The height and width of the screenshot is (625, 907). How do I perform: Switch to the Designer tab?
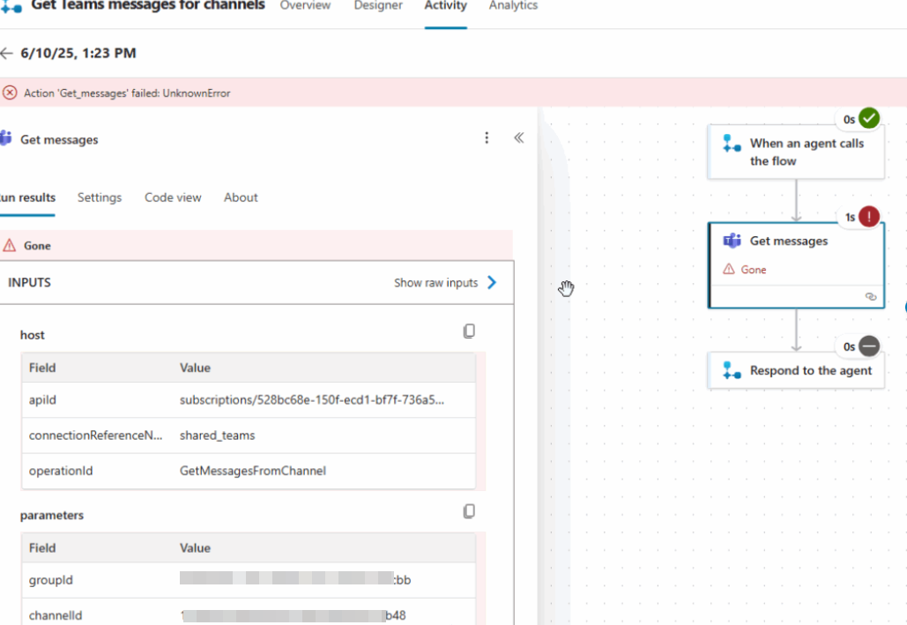pos(378,6)
